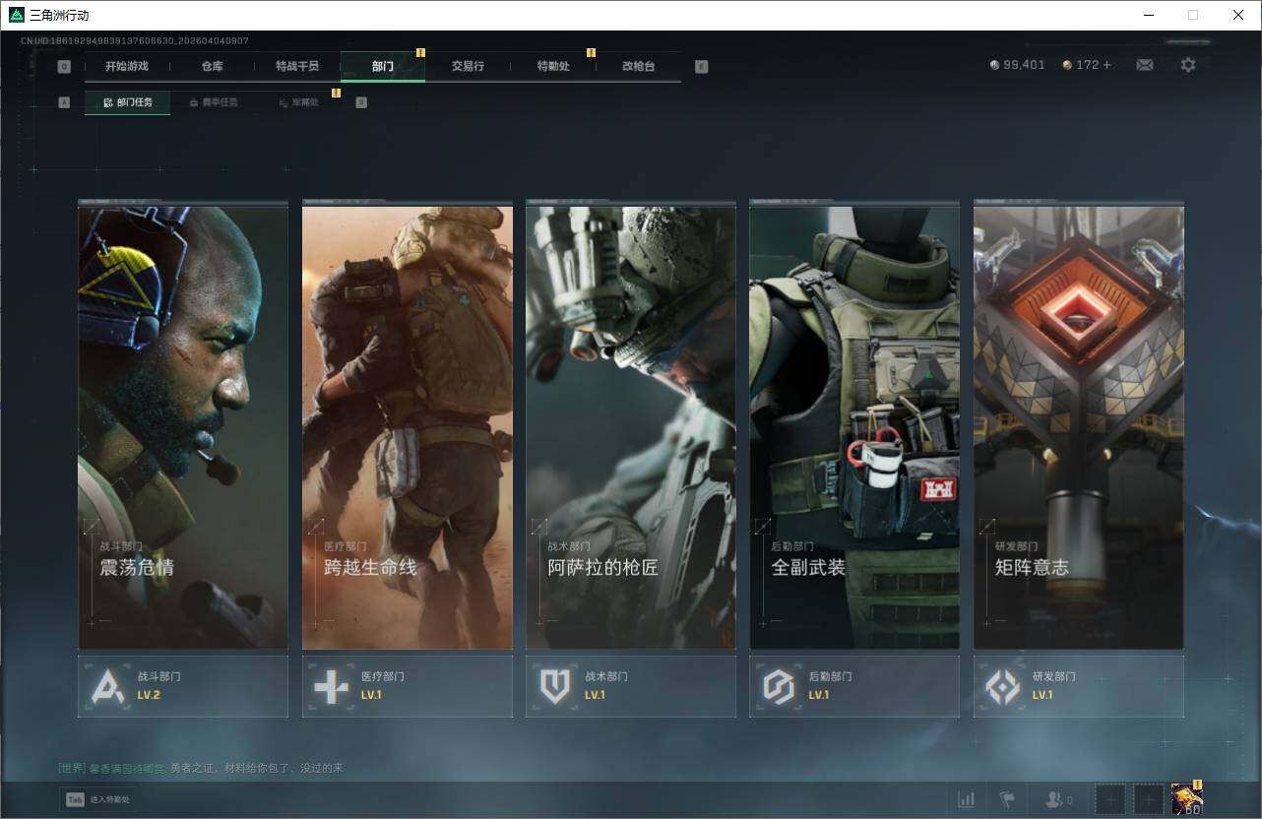Image resolution: width=1262 pixels, height=819 pixels.
Task: Open the 交易行 tab
Action: (468, 66)
